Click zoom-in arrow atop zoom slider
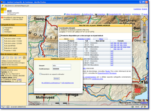This screenshot has width=151, height=111. tap(144, 25)
